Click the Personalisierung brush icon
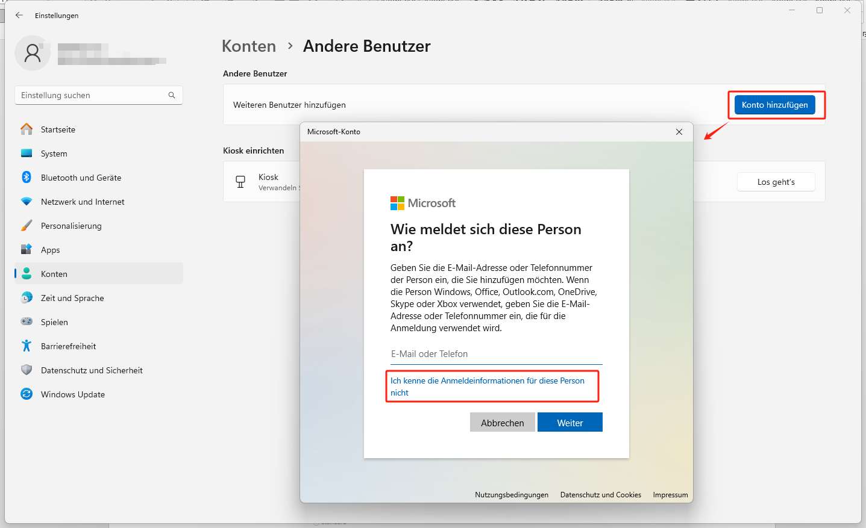 click(x=27, y=226)
